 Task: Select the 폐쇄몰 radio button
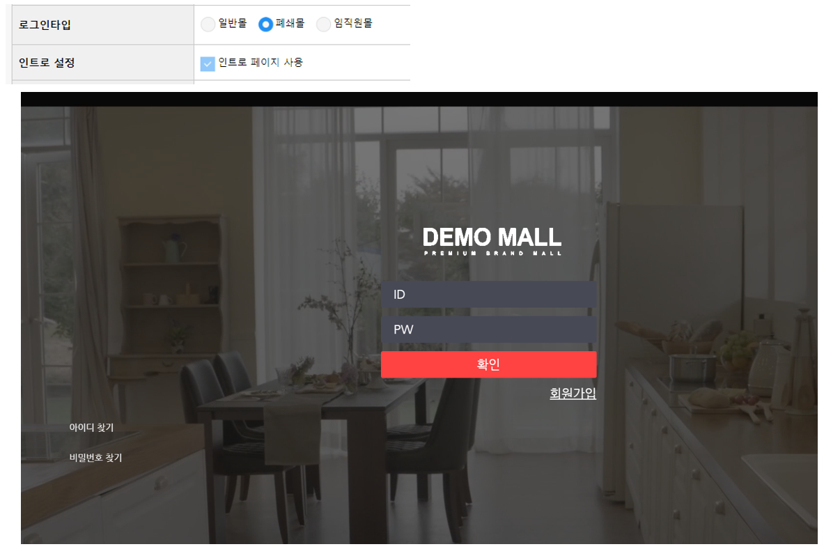click(266, 24)
